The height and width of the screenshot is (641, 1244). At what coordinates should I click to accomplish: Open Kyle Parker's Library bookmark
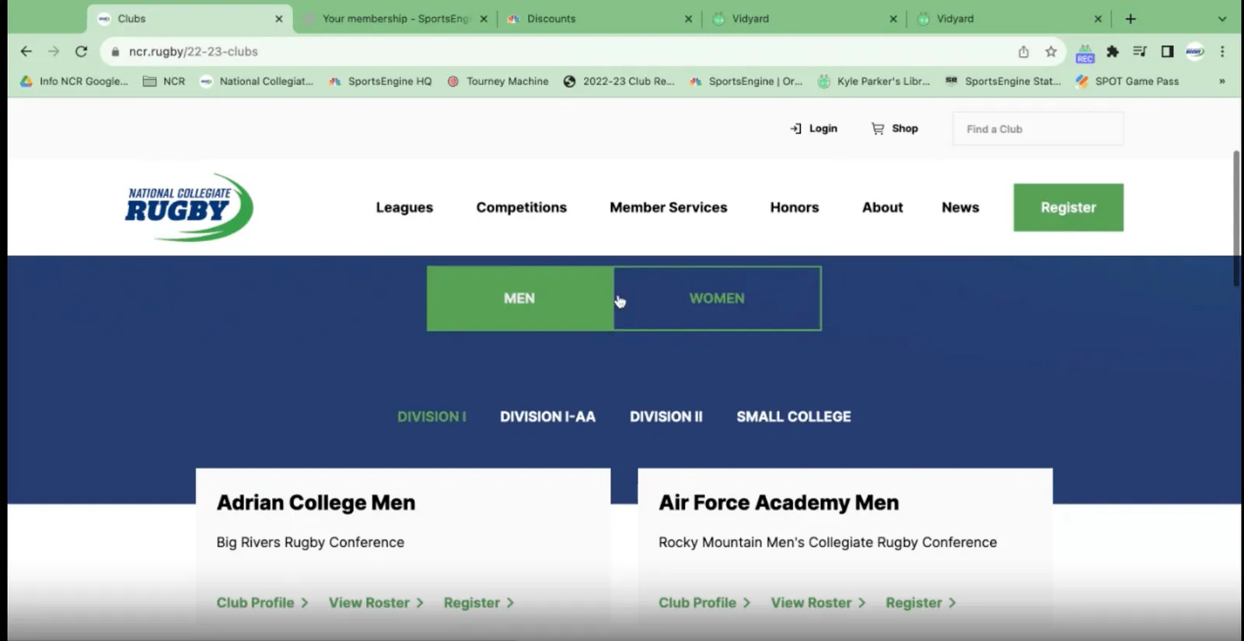click(874, 81)
